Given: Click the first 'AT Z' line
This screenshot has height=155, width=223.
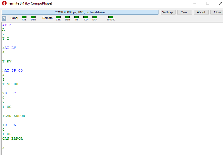Looking at the screenshot, I should click(x=7, y=25).
